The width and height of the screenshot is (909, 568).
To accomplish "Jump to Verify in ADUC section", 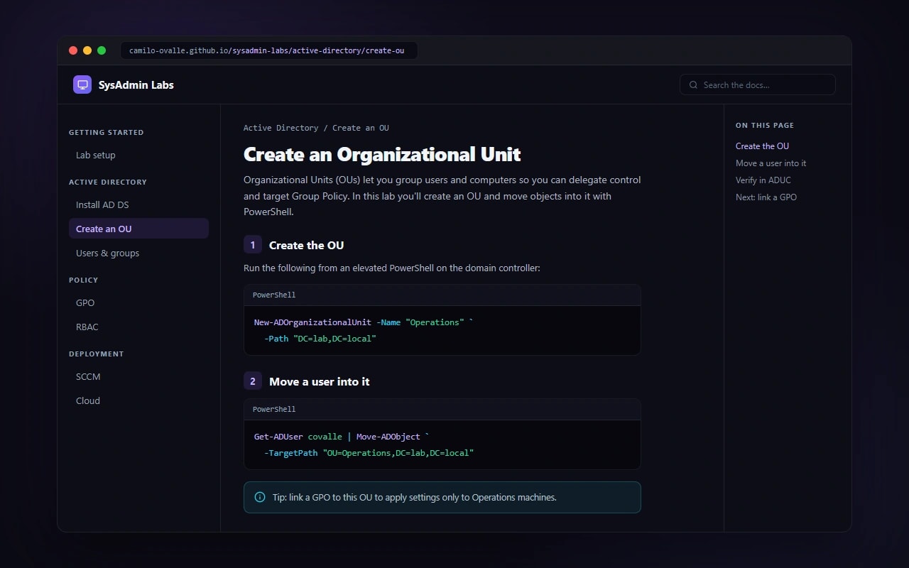I will point(763,180).
